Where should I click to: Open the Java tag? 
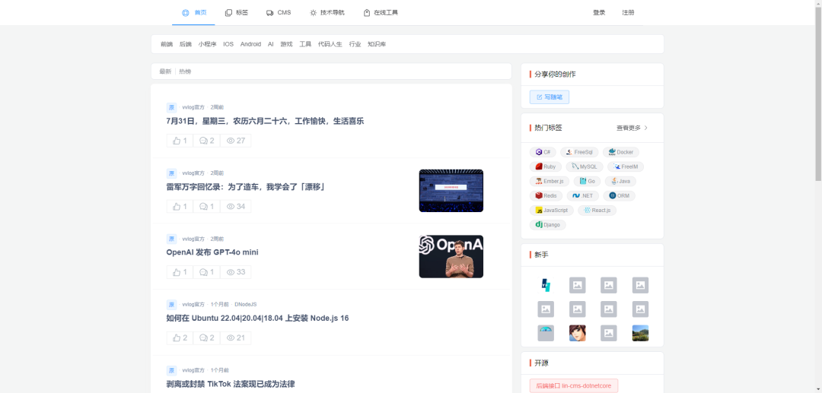[620, 181]
